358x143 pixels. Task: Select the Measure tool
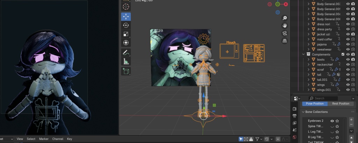126,62
